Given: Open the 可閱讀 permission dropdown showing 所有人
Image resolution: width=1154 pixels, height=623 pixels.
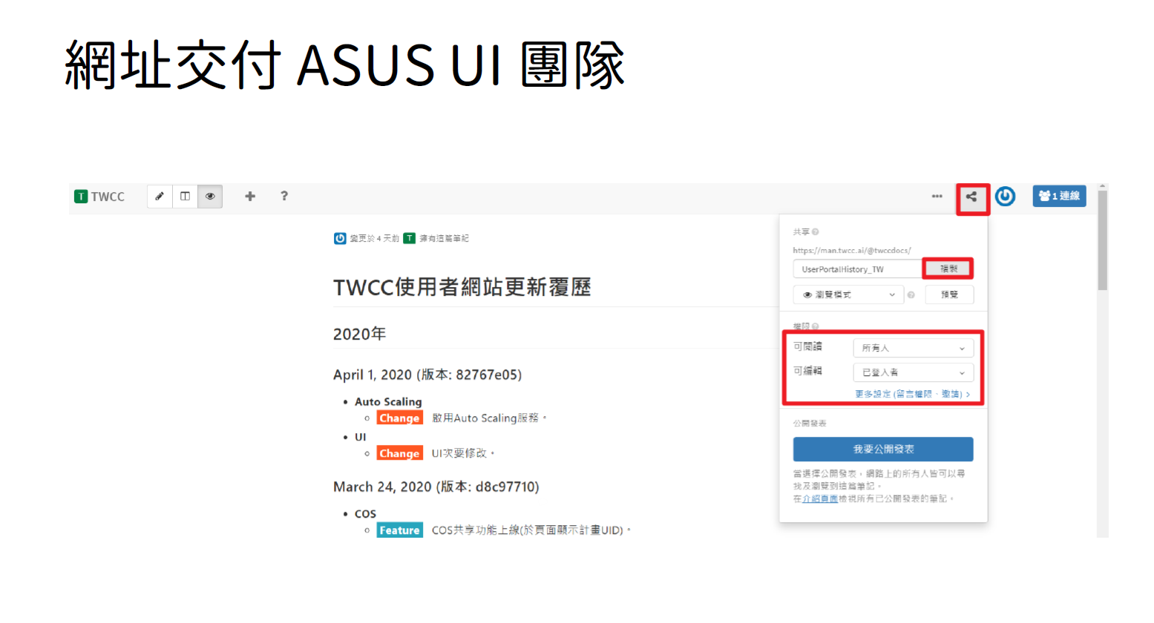Looking at the screenshot, I should point(913,348).
